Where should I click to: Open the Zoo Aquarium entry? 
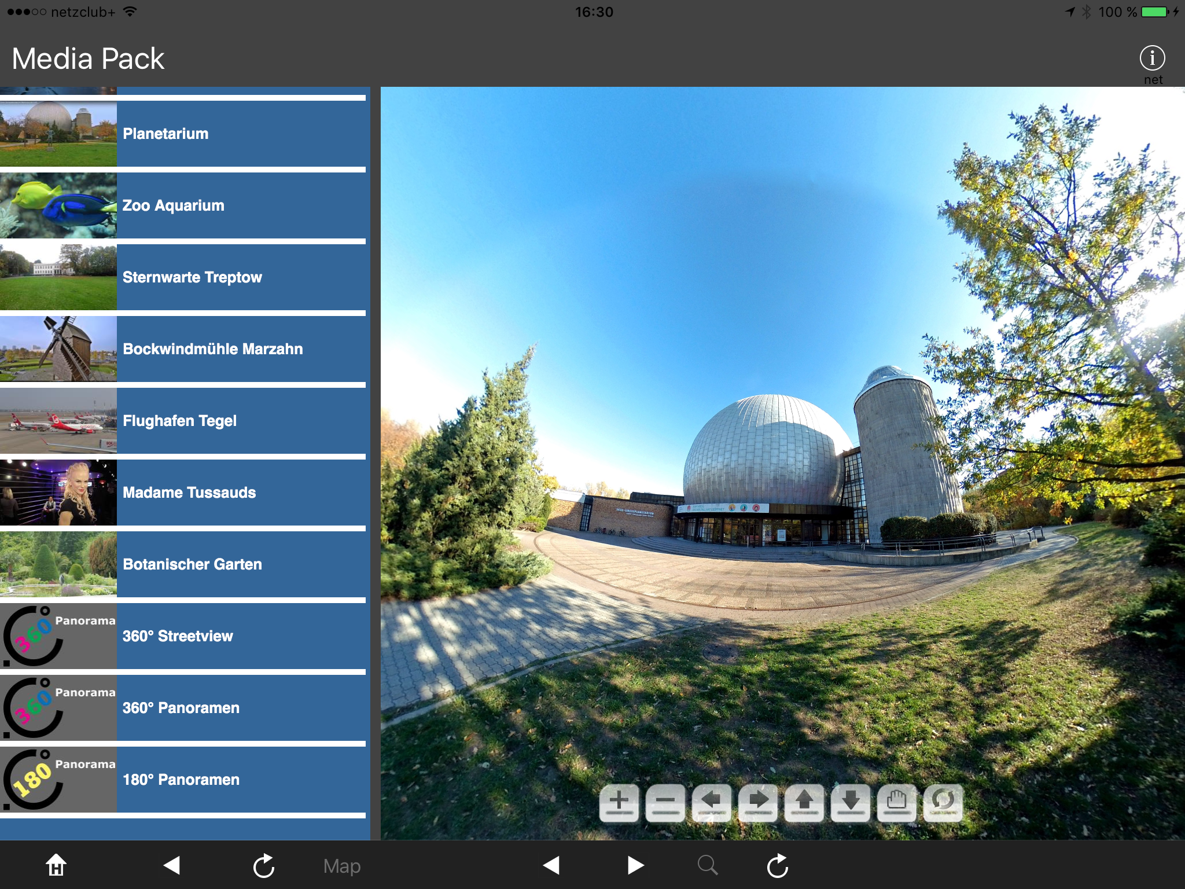pos(183,205)
